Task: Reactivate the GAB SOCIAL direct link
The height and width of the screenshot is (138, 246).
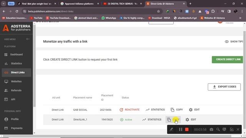Action: click(130, 110)
